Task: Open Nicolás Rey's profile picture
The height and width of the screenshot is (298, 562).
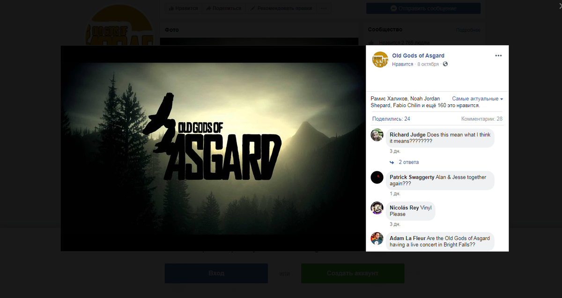Action: (x=377, y=208)
